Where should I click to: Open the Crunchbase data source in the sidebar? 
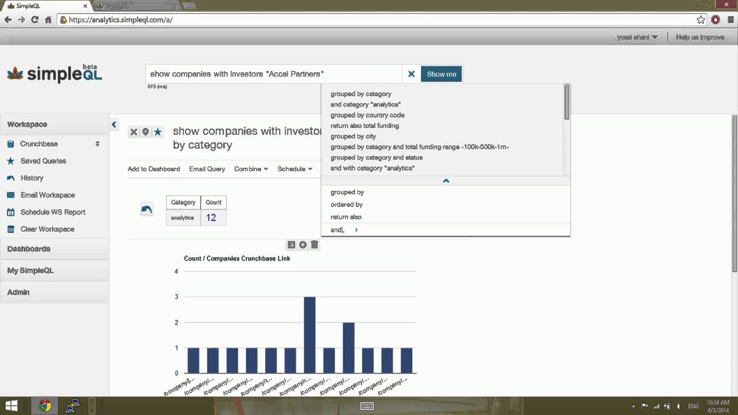39,144
